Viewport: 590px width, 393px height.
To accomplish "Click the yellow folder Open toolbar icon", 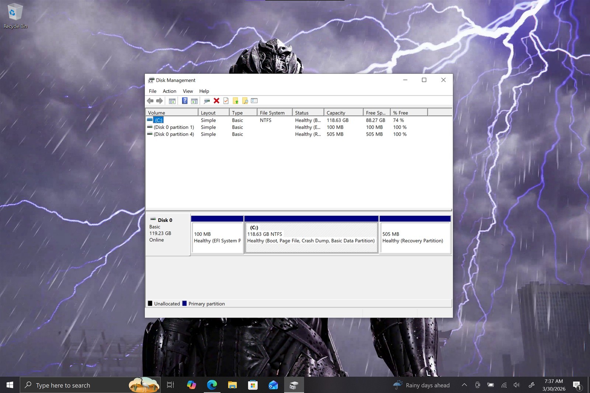I will (236, 101).
